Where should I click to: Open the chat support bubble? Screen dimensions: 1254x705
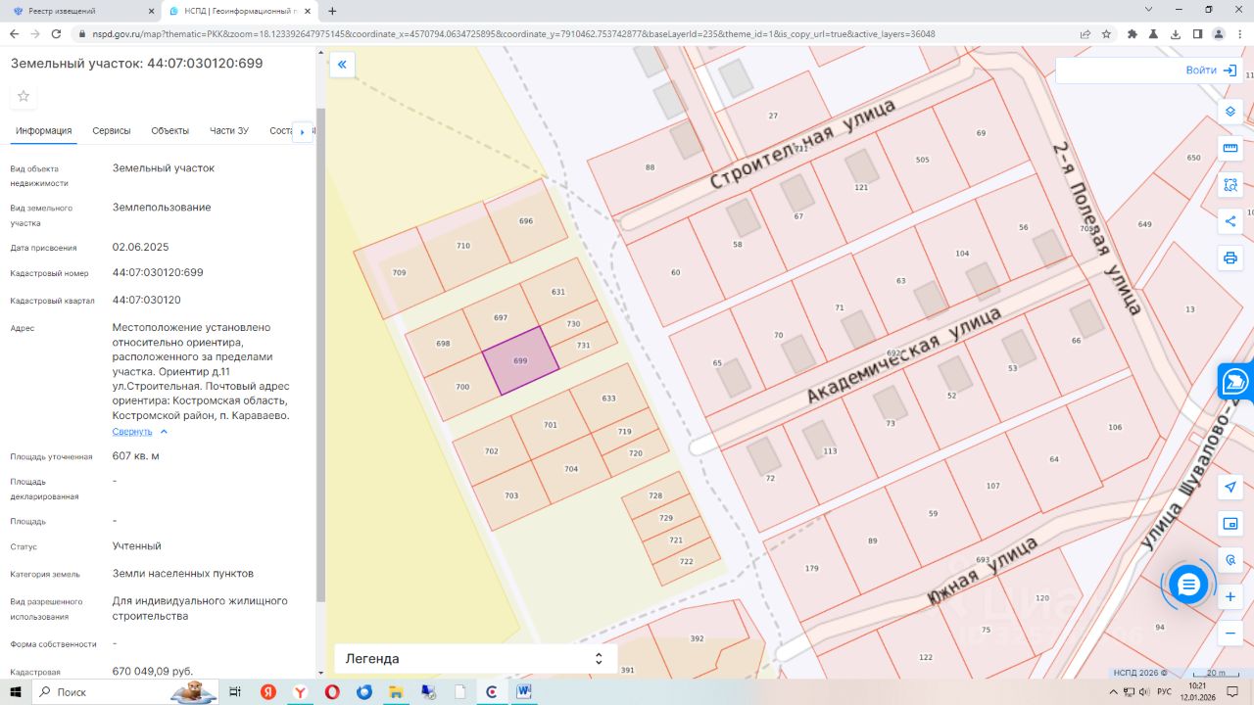tap(1188, 585)
